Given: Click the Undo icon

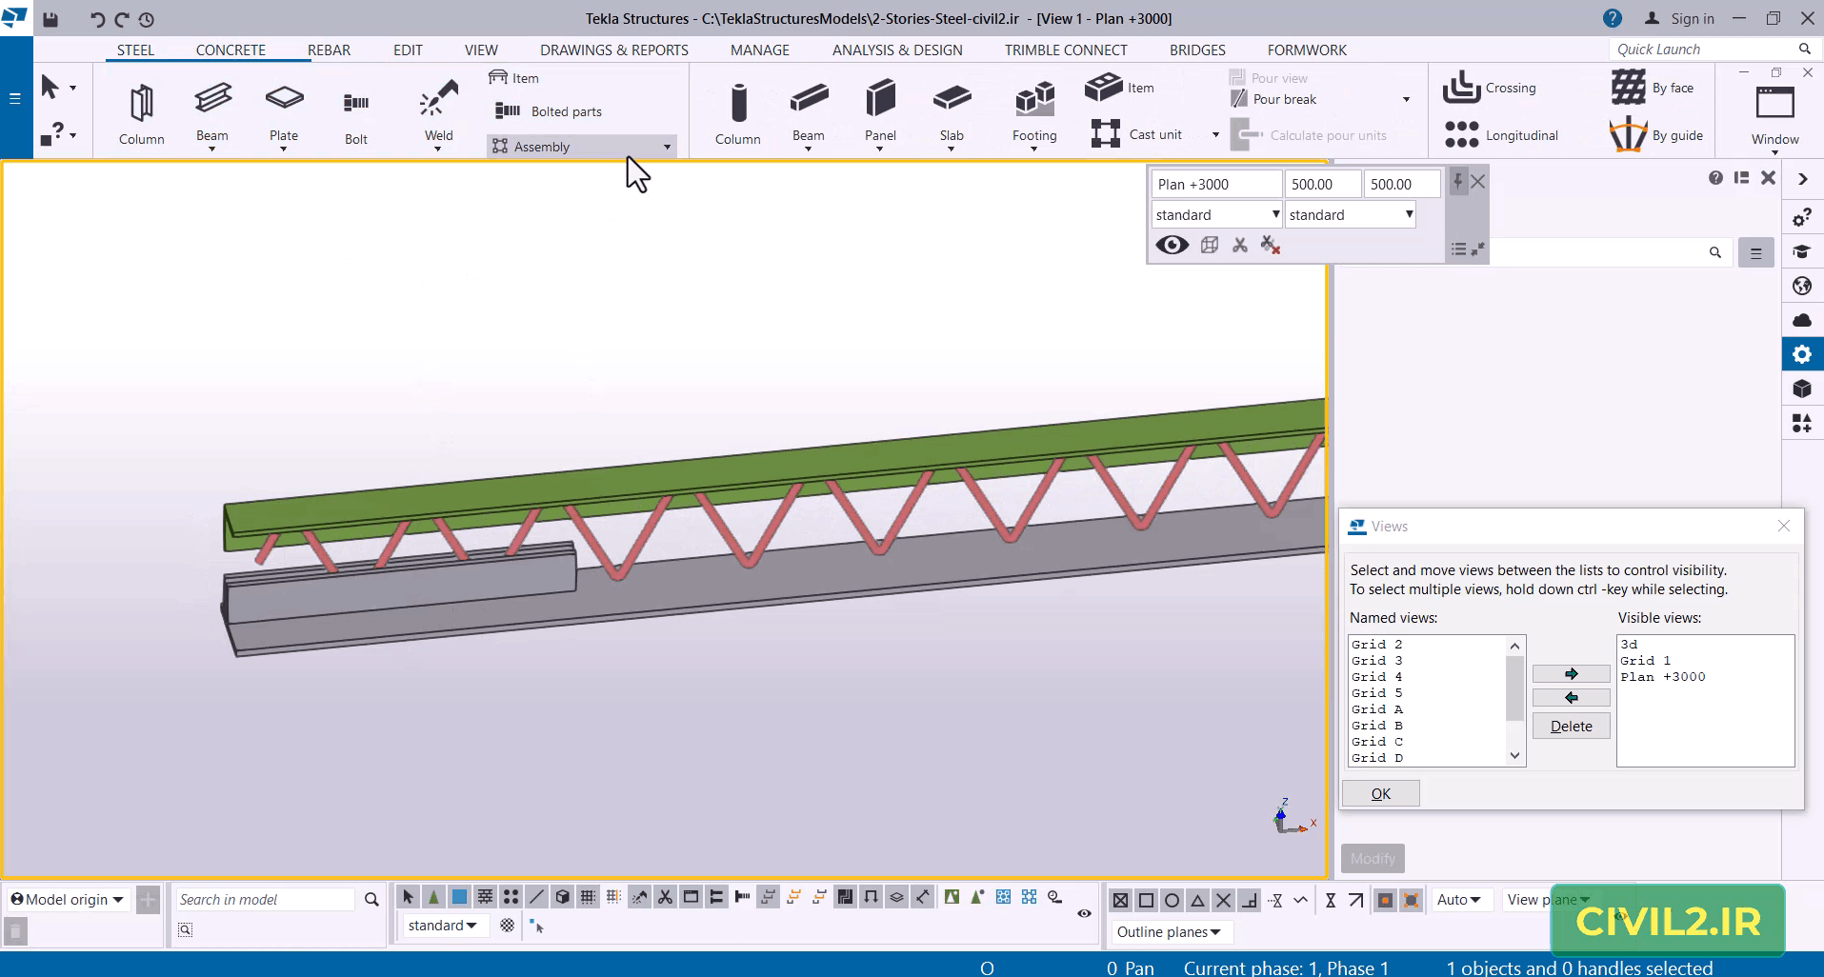Looking at the screenshot, I should pos(97,19).
